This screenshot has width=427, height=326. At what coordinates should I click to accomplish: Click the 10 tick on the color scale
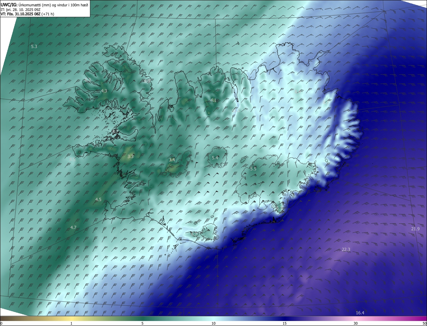click(213, 323)
